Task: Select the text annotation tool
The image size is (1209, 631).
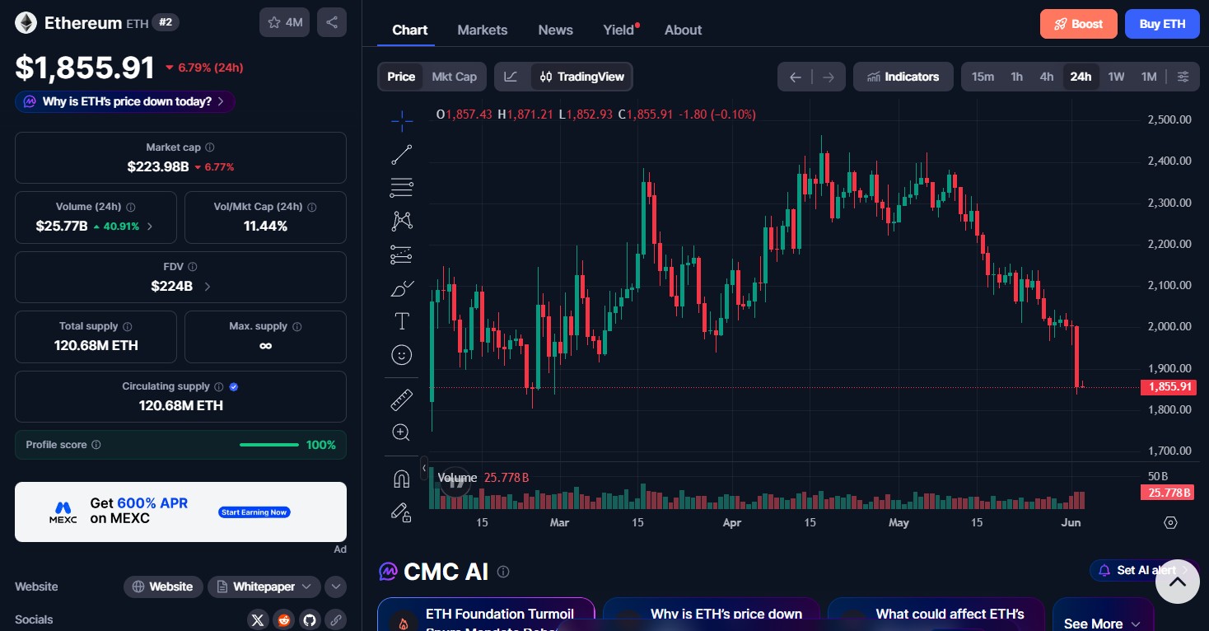Action: (402, 321)
